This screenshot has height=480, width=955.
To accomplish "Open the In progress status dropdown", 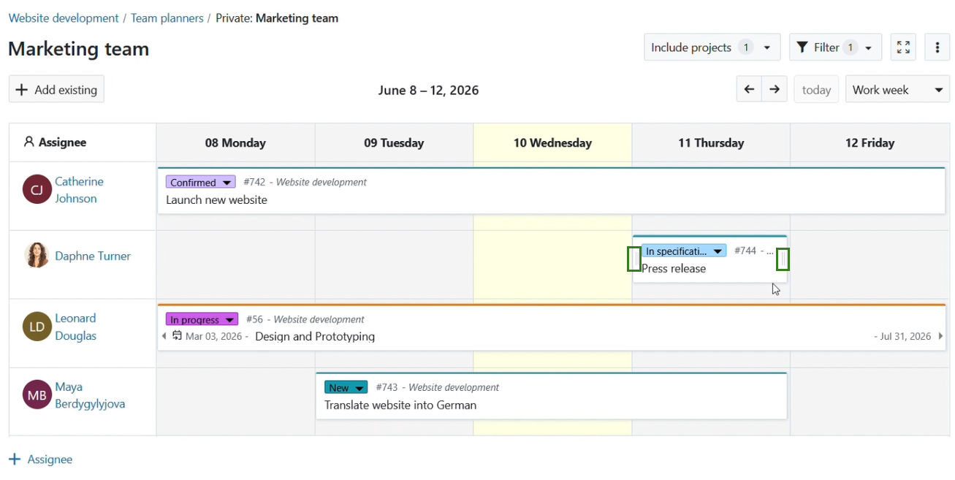I will click(x=202, y=319).
